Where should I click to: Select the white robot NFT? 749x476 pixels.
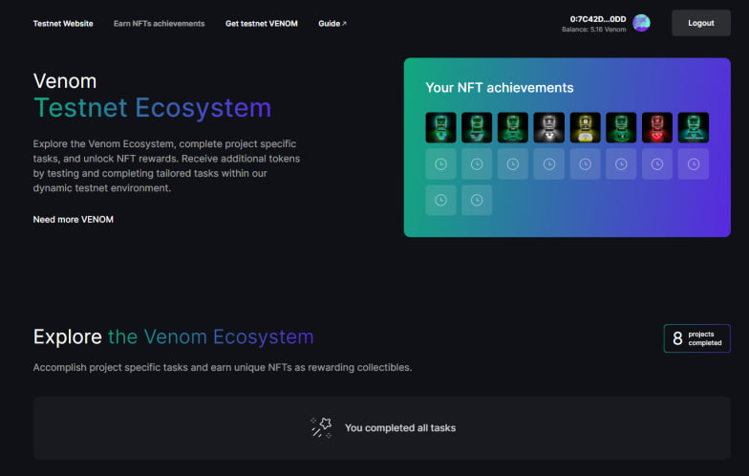(548, 128)
